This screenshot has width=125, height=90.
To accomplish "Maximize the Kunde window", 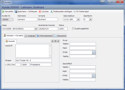I will (x=114, y=2).
